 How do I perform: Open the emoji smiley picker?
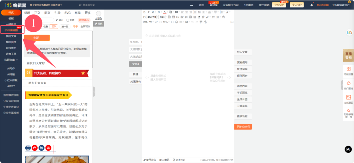[177, 22]
